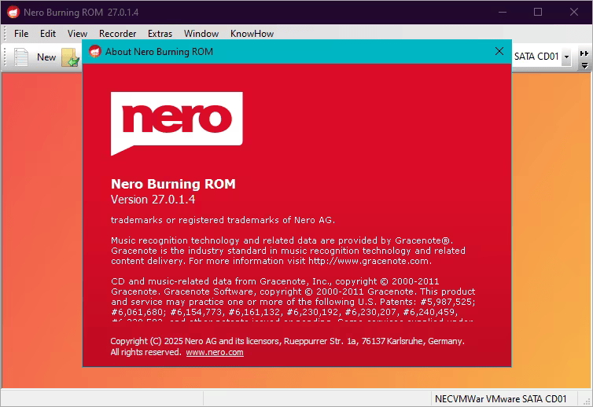Click the New compilation document icon

tap(21, 57)
